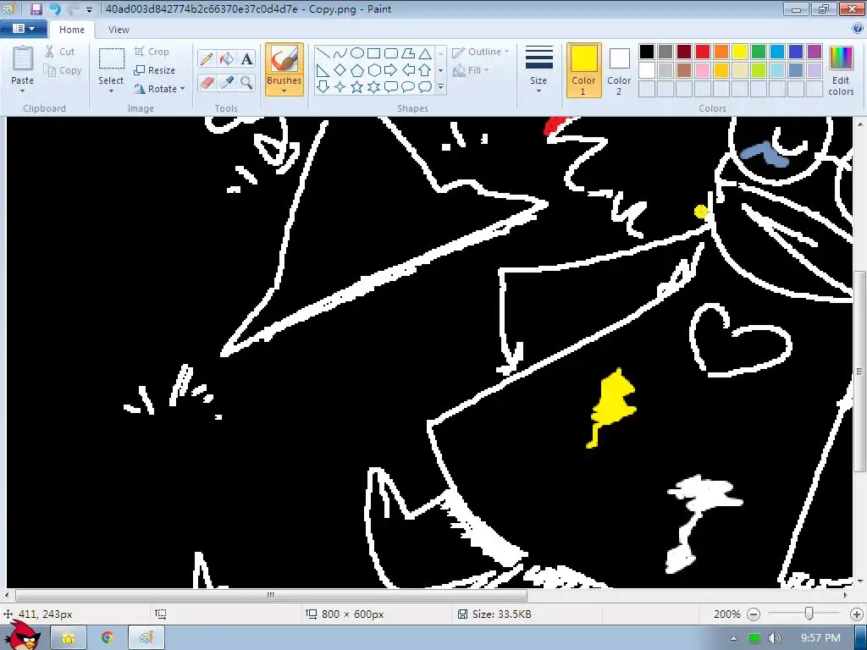Image resolution: width=867 pixels, height=650 pixels.
Task: Select the Pencil tool
Action: (x=207, y=58)
